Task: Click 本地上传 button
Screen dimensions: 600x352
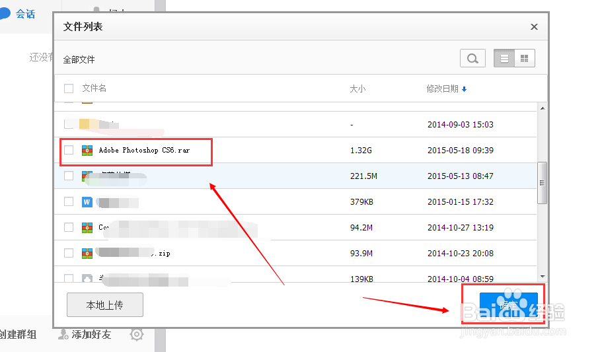Action: tap(105, 305)
